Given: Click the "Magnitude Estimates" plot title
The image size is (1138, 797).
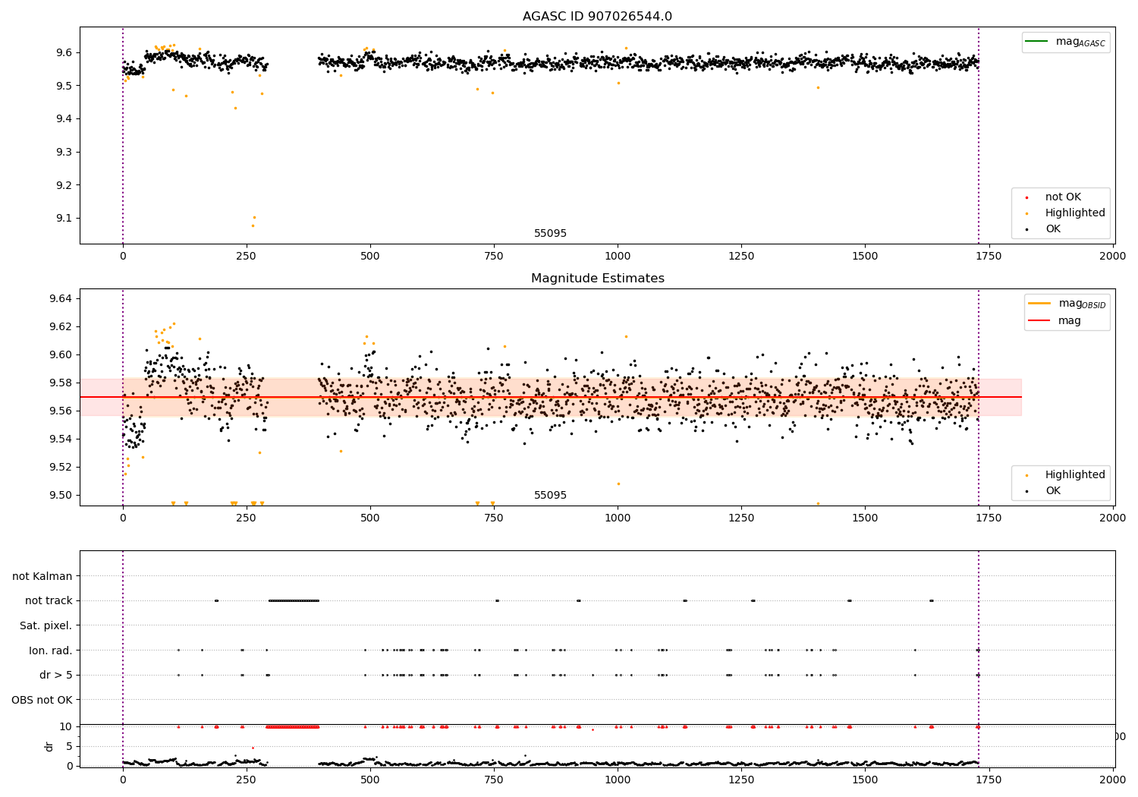Looking at the screenshot, I should [597, 279].
